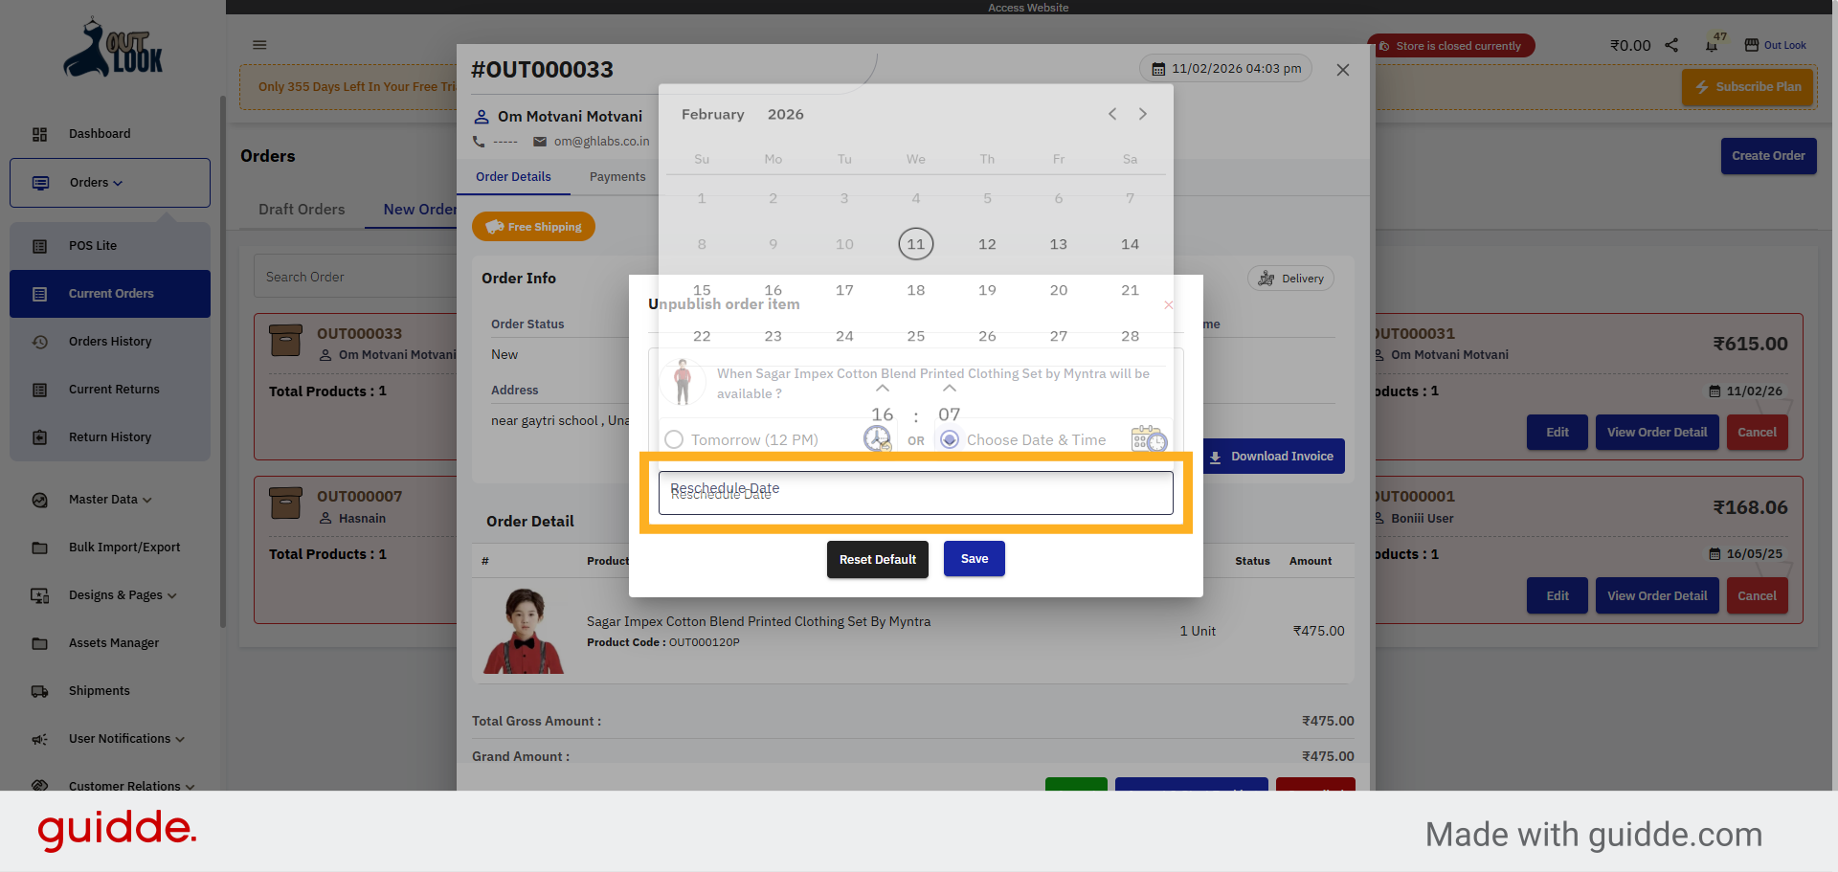
Task: Open Orders History clock icon
Action: pyautogui.click(x=39, y=342)
